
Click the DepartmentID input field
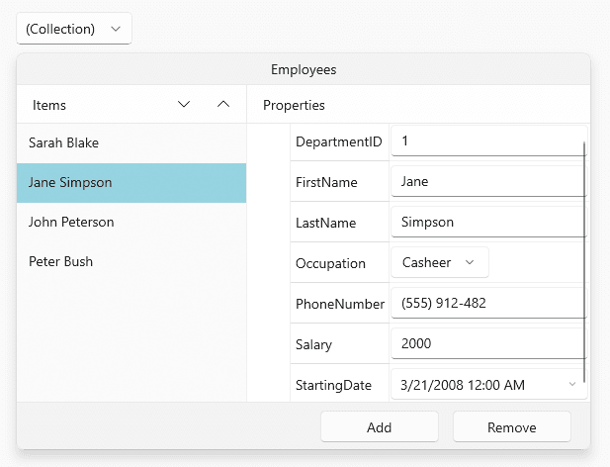coord(488,140)
